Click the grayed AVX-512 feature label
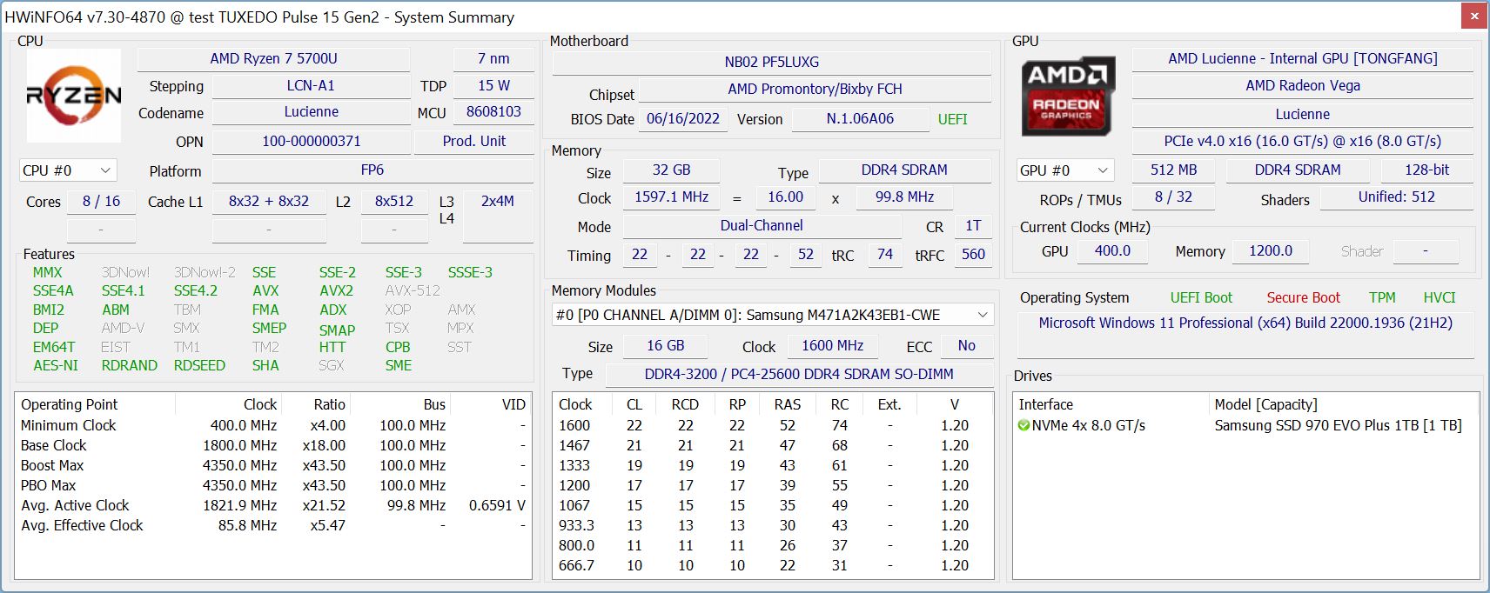This screenshot has width=1490, height=593. [x=413, y=291]
